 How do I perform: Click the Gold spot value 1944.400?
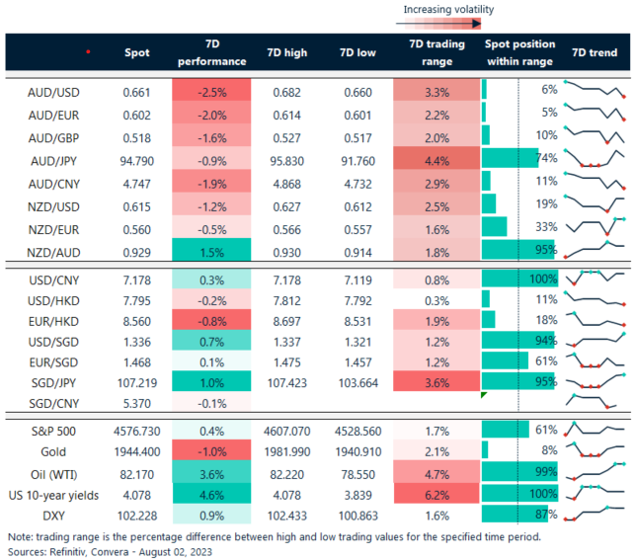point(136,423)
